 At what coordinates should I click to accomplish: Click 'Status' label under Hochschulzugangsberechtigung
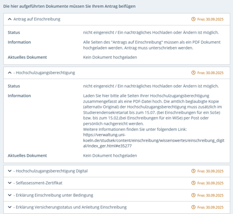14,86
